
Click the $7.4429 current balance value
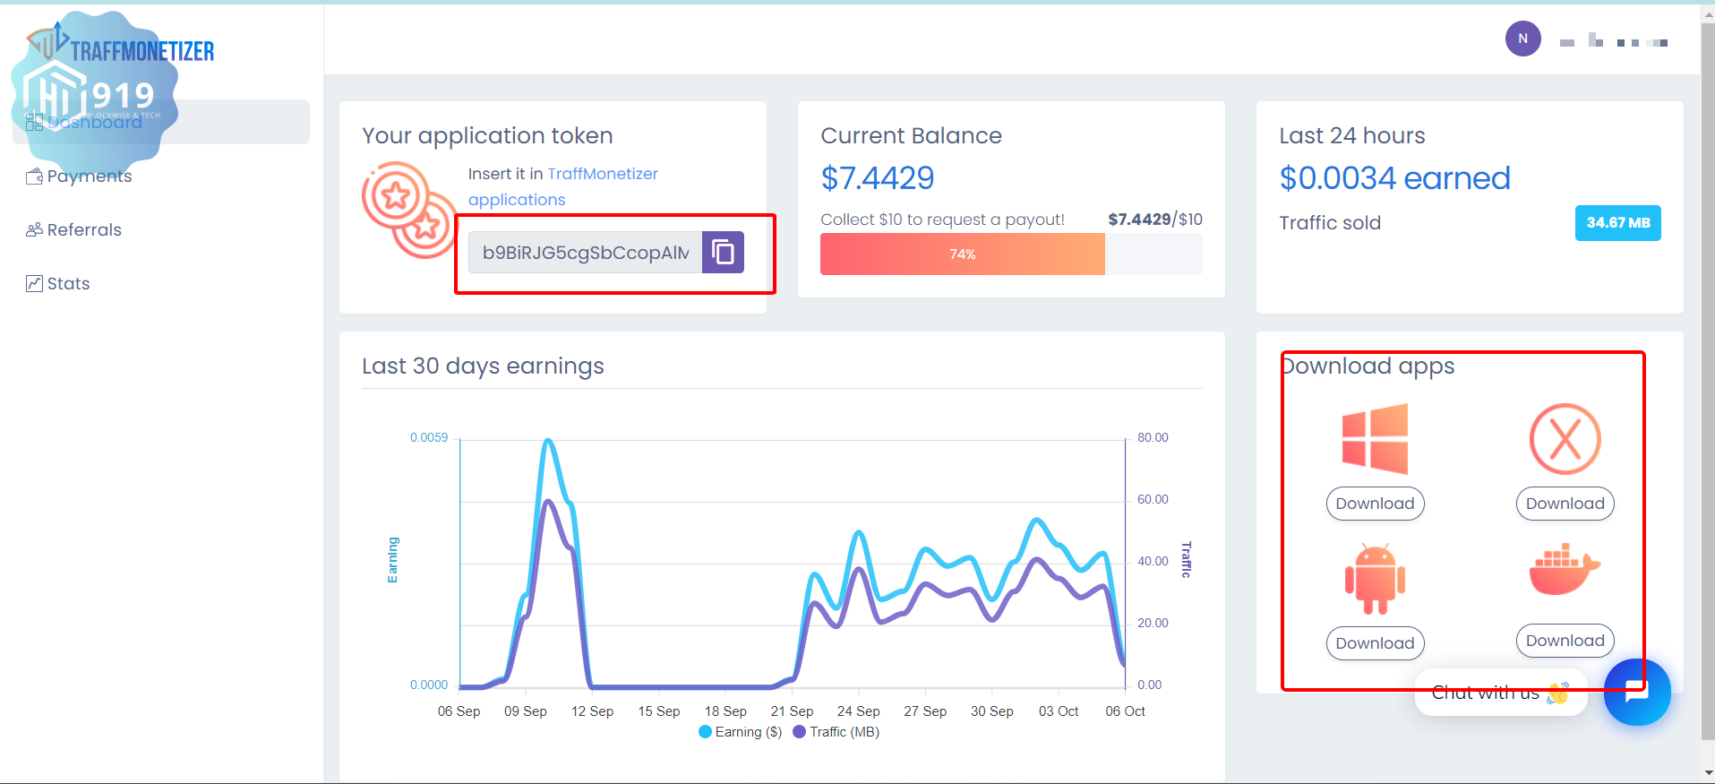click(x=878, y=178)
